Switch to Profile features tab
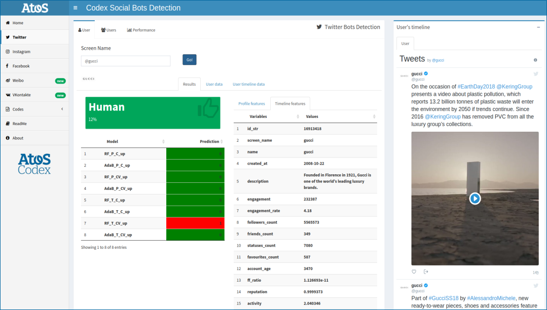 [251, 103]
